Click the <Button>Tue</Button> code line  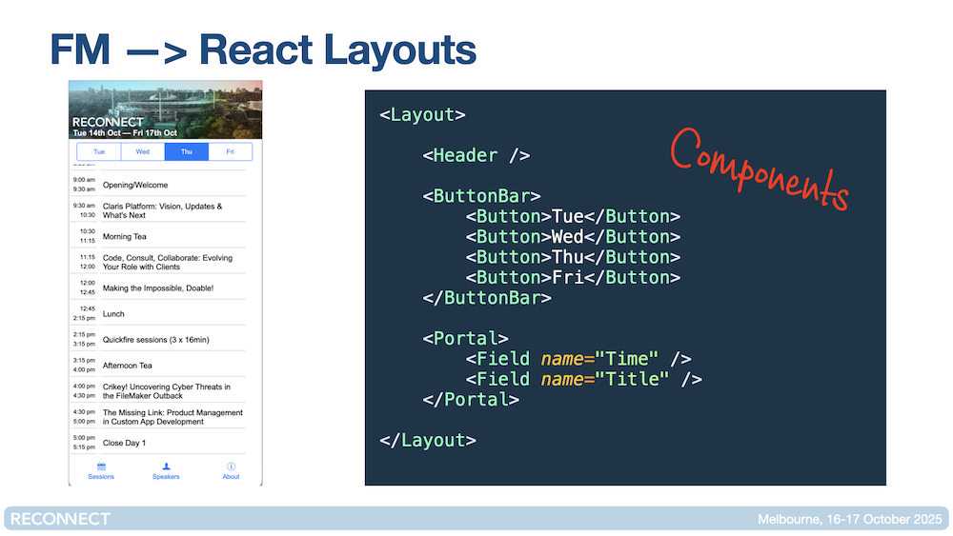[x=573, y=217]
